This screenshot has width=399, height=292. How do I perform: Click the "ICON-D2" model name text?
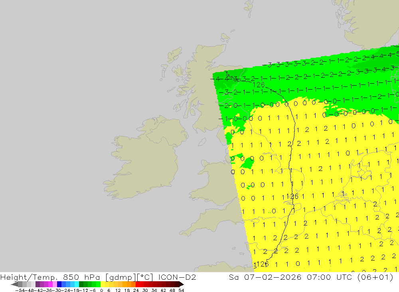(177, 277)
